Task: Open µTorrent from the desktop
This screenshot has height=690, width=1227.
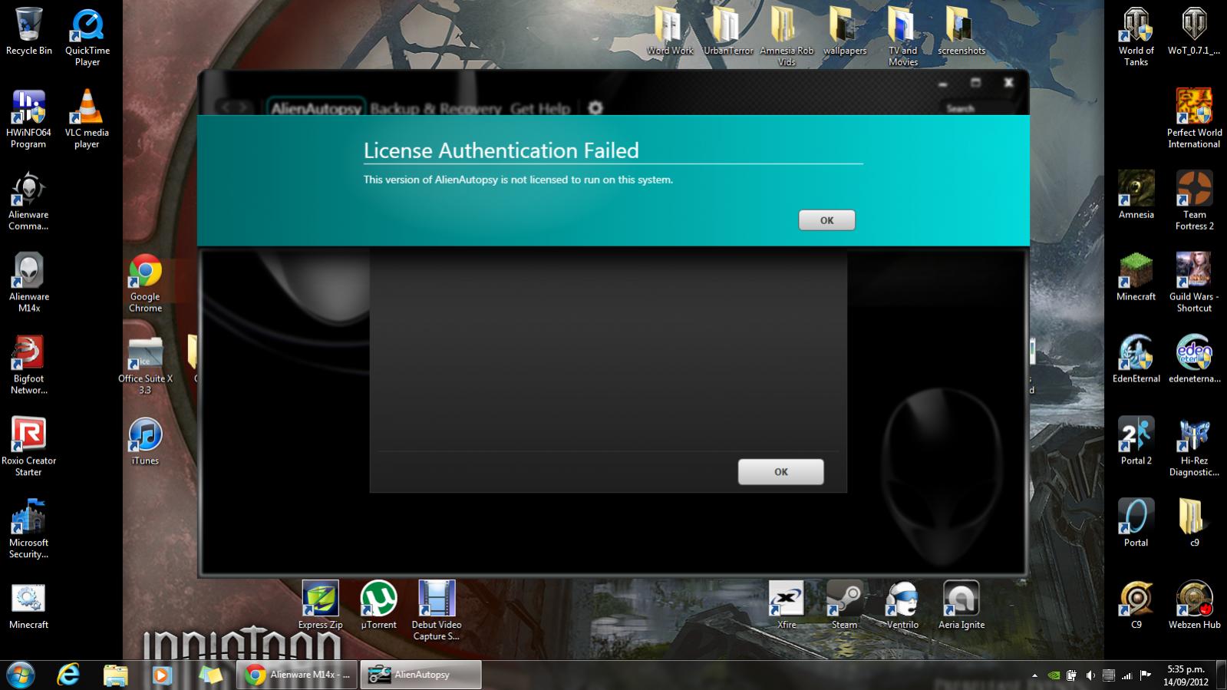Action: 378,606
